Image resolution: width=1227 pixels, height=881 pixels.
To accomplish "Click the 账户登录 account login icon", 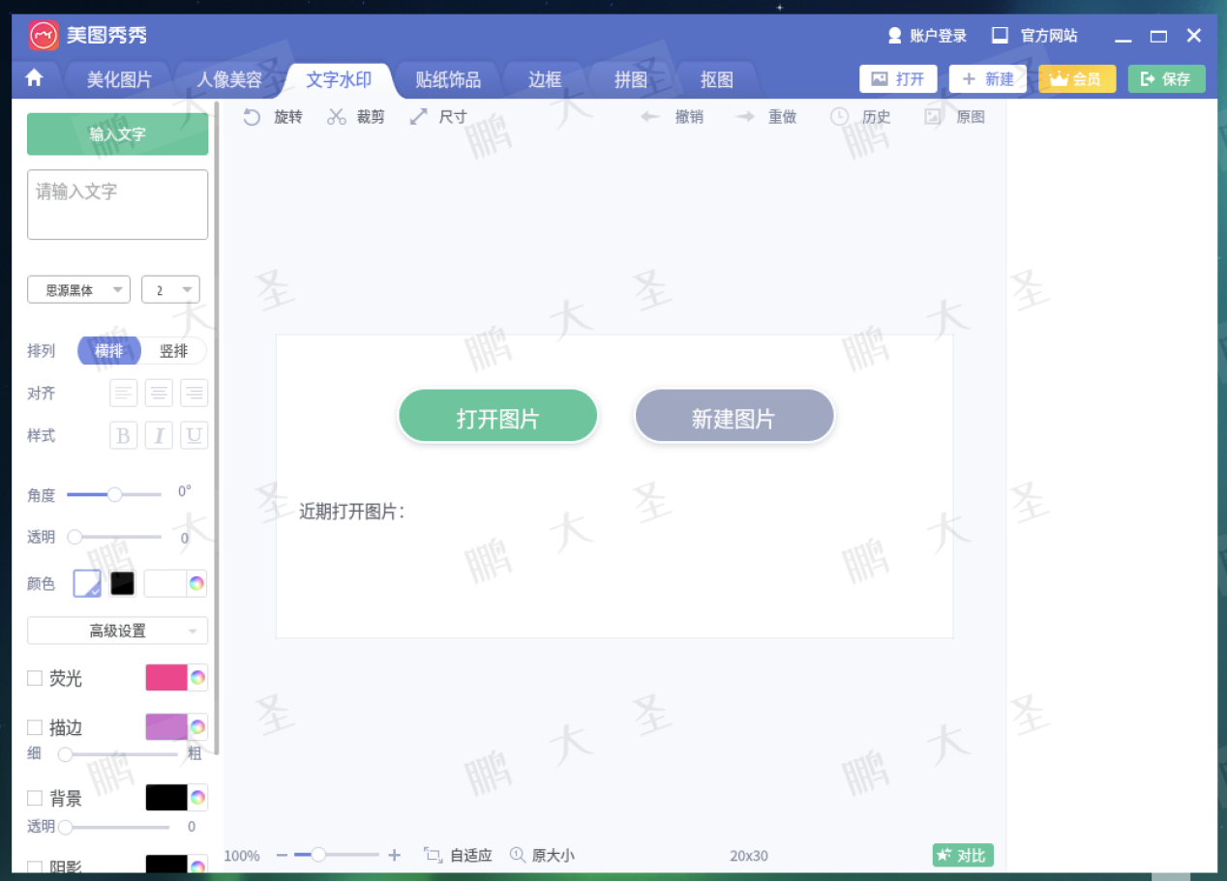I will pos(894,36).
